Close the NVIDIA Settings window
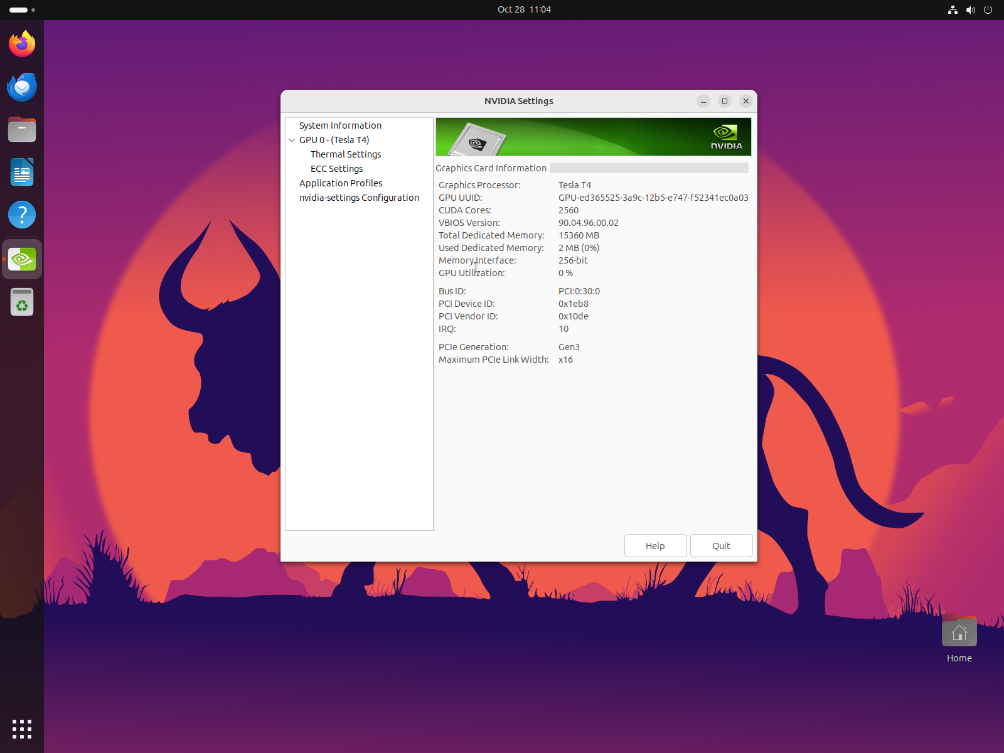This screenshot has width=1004, height=753. (746, 101)
